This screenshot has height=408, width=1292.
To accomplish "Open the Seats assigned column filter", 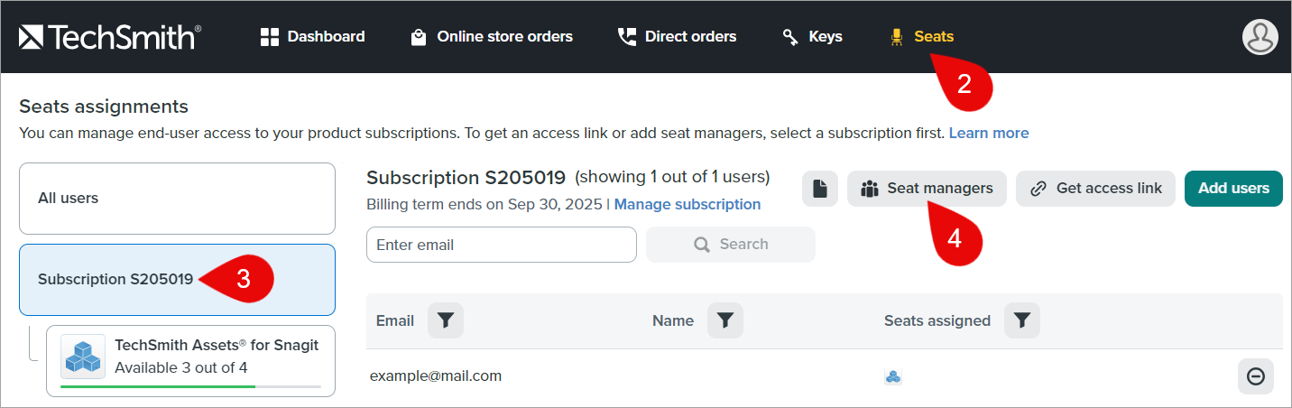I will (x=1021, y=320).
